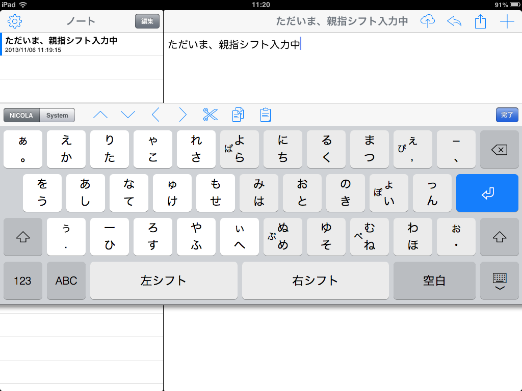Image resolution: width=522 pixels, height=391 pixels.
Task: Move cursor left with the left chevron
Action: point(155,115)
